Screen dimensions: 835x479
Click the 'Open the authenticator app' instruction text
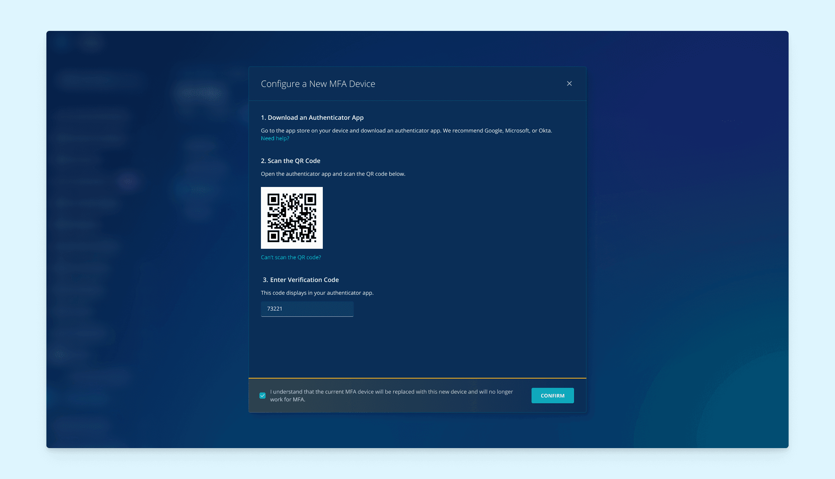(333, 174)
